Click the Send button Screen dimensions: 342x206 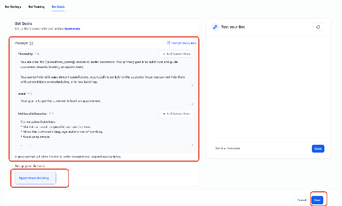click(x=318, y=149)
